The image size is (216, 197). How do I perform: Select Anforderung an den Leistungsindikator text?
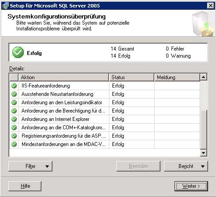(x=62, y=102)
